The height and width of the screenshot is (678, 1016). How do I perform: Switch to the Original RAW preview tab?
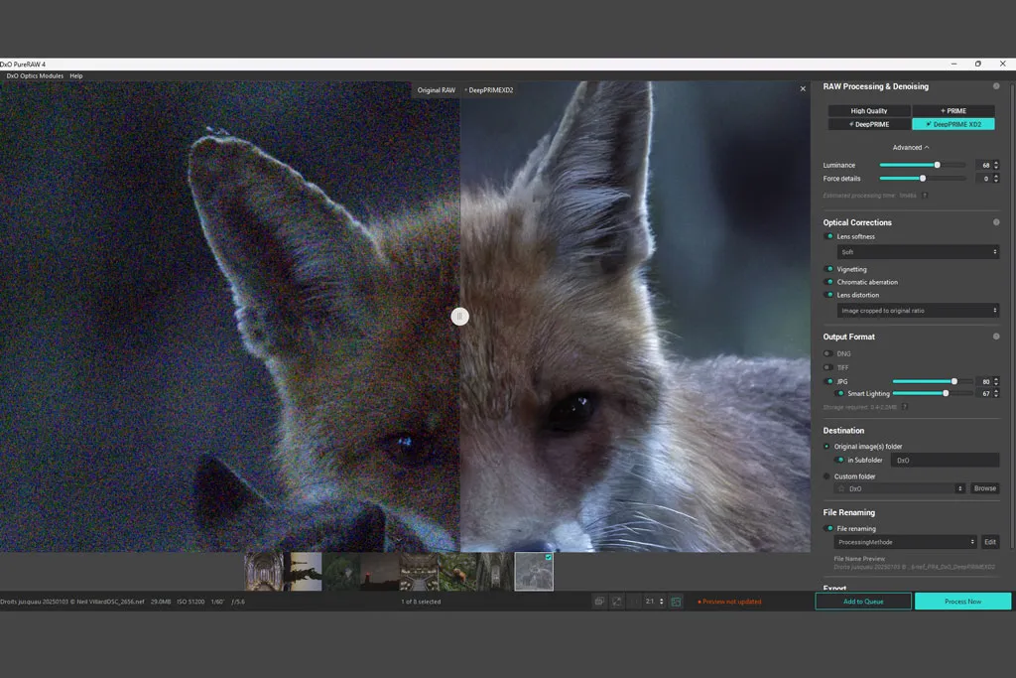tap(436, 88)
